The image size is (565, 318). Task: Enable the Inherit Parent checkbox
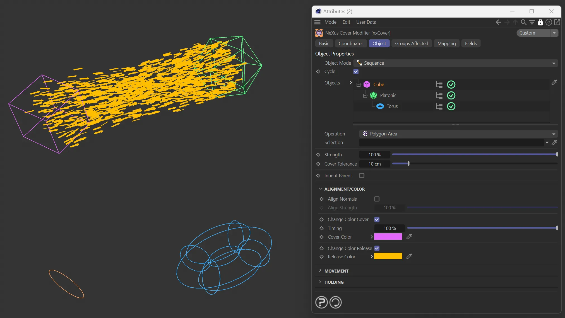[362, 176]
